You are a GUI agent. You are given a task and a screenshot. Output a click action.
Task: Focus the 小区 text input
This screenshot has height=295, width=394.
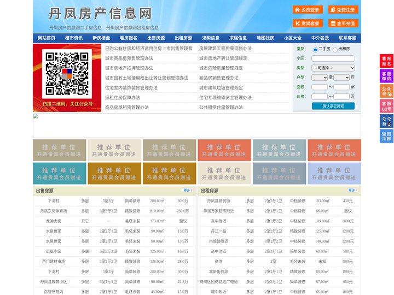(x=333, y=58)
